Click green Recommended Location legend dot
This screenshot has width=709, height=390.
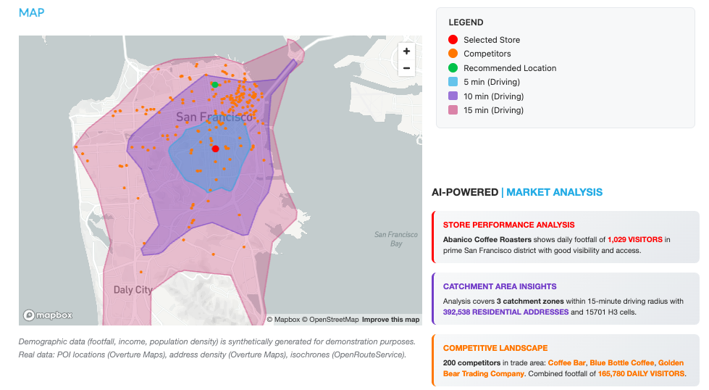click(x=453, y=68)
